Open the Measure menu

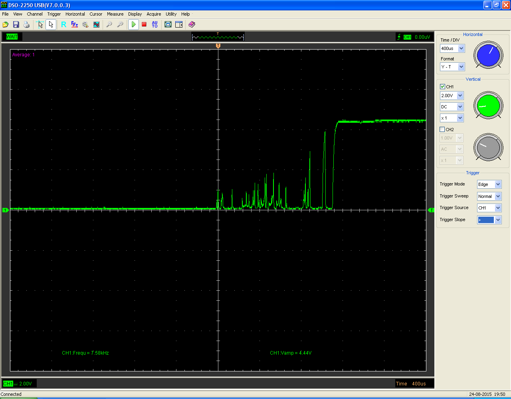point(115,14)
